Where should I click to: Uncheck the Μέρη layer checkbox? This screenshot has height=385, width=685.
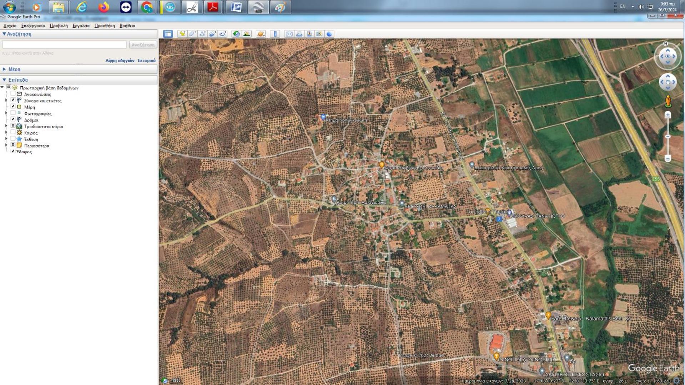tap(13, 107)
